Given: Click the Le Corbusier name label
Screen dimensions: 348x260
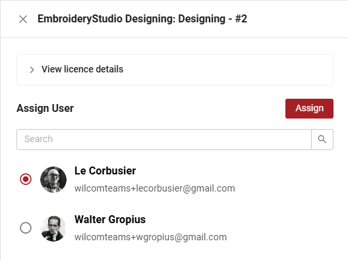Looking at the screenshot, I should pyautogui.click(x=105, y=171).
